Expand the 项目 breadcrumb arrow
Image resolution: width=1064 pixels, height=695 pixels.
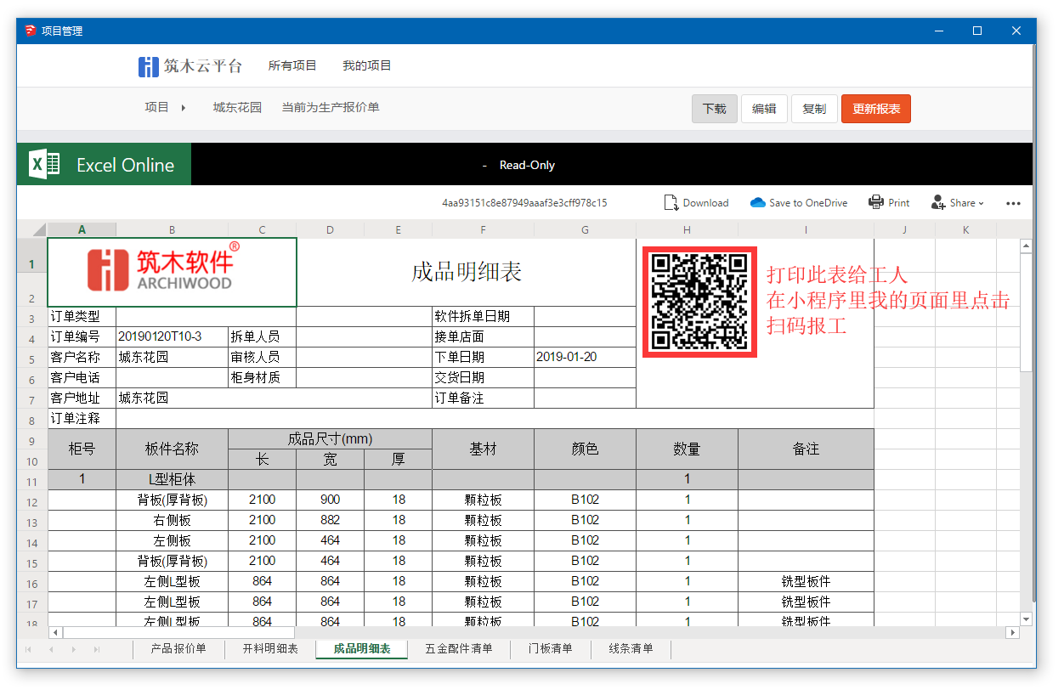pos(184,108)
